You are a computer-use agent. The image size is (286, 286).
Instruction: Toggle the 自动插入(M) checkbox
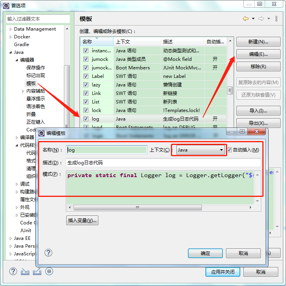click(229, 150)
